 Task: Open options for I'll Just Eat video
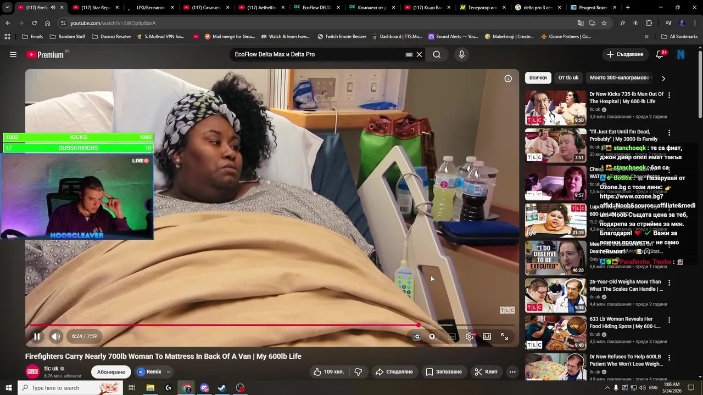669,133
